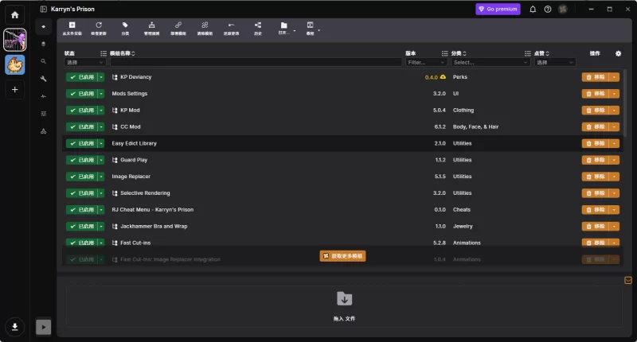
Task: Click the wrench icon in the sidebar
Action: pyautogui.click(x=44, y=79)
